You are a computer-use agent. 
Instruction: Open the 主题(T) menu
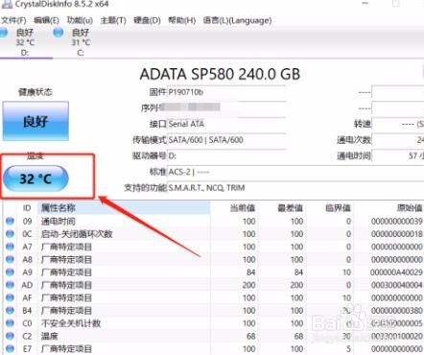coord(113,20)
